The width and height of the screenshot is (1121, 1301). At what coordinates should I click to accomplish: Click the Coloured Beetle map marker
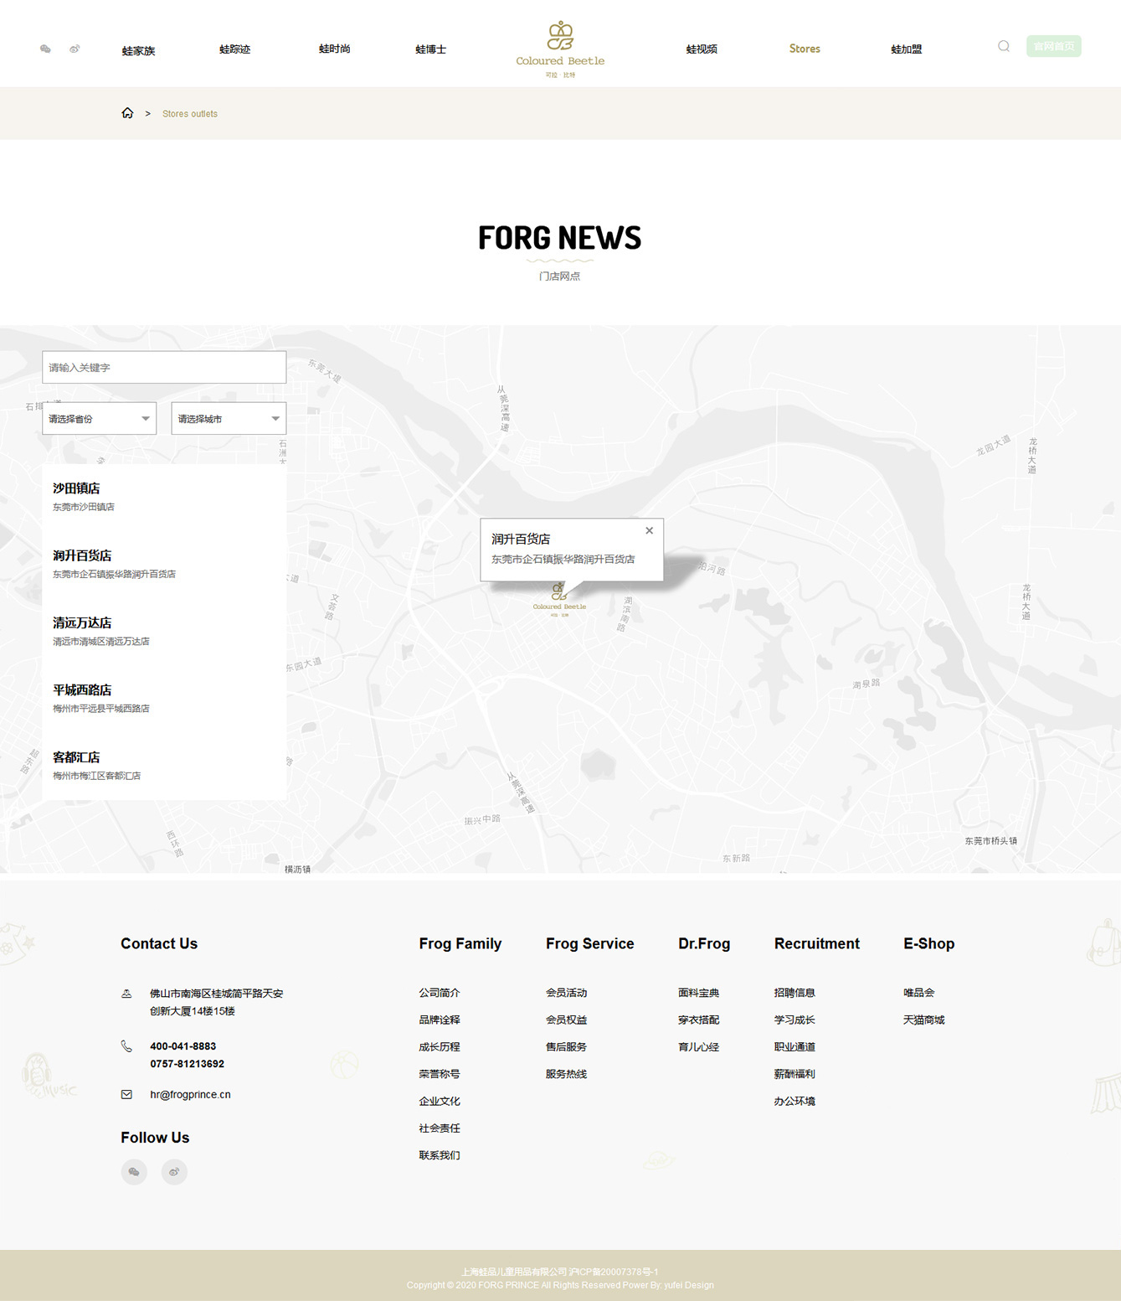pyautogui.click(x=559, y=598)
